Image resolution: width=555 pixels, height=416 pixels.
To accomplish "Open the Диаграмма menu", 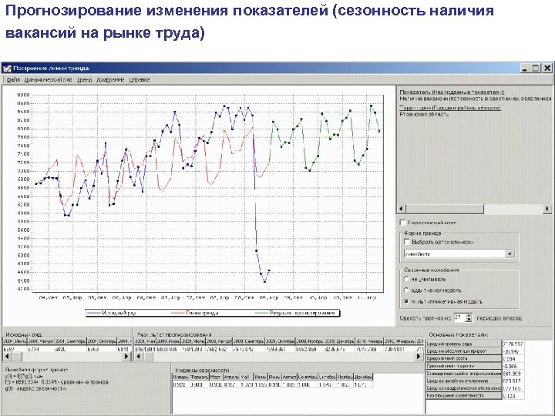I will pos(110,80).
